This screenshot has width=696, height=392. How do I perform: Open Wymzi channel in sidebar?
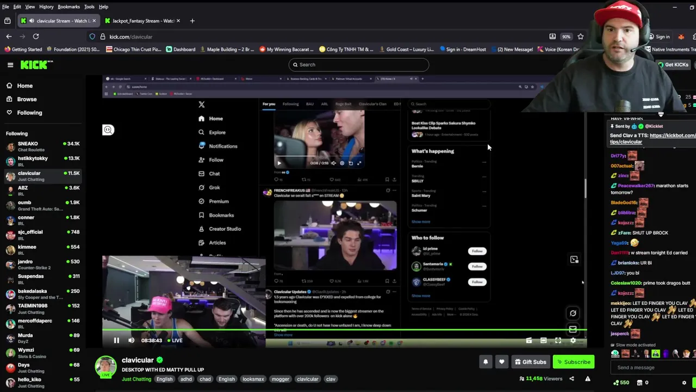click(42, 353)
